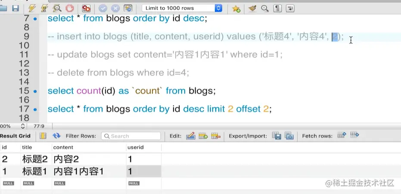Click the commented update statement on line 11

[x=165, y=55]
